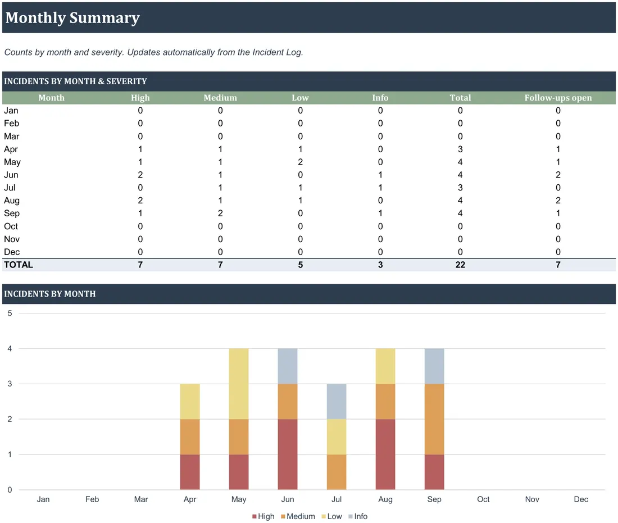
Task: Click the May row label in table
Action: tap(12, 162)
